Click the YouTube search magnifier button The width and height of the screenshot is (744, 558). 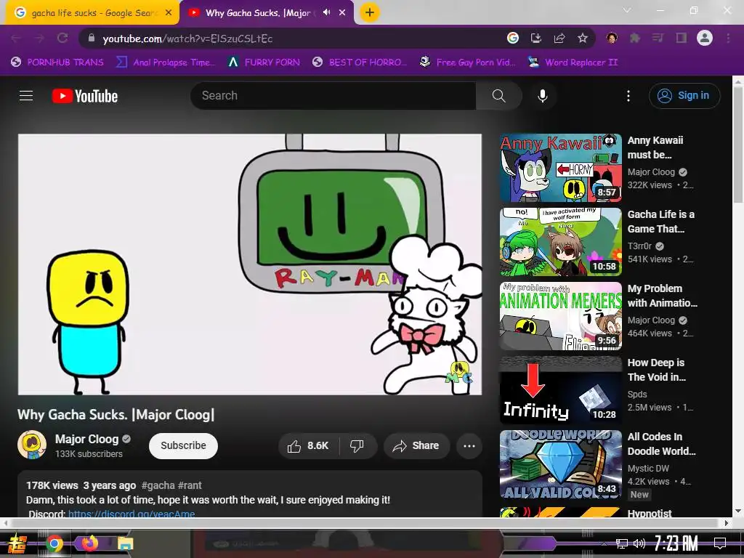pos(498,96)
